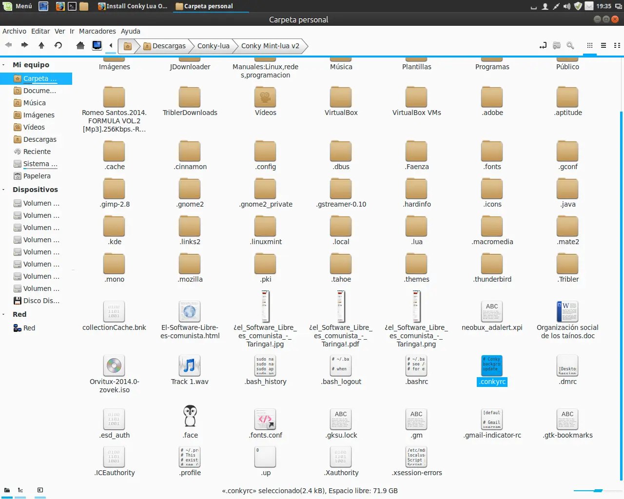Collapse the Mi equipo section

click(x=4, y=65)
